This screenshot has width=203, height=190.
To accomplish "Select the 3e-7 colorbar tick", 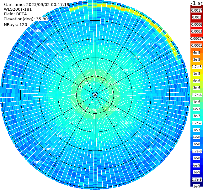I will [x=196, y=116].
